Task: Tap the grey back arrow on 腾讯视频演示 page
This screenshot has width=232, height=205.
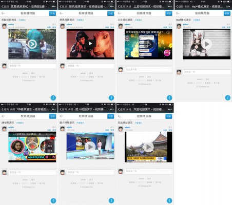Action: (62, 13)
